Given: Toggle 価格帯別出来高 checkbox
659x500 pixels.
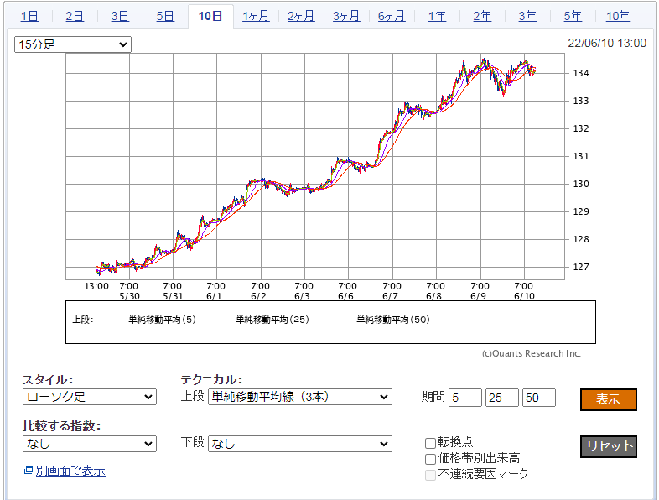Looking at the screenshot, I should [x=430, y=458].
